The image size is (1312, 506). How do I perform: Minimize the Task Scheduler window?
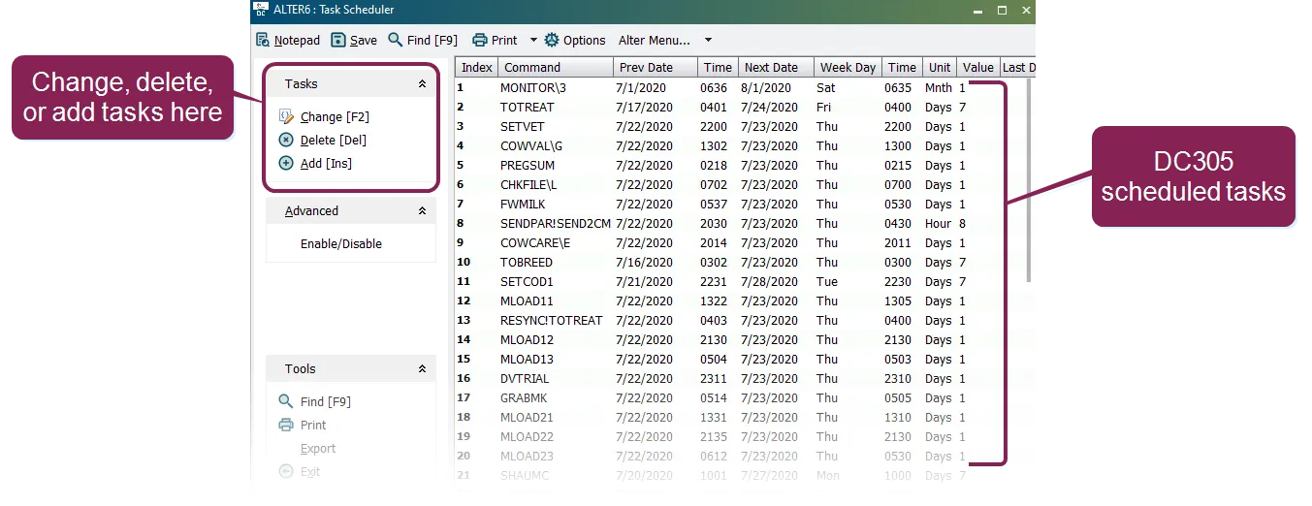[x=978, y=10]
